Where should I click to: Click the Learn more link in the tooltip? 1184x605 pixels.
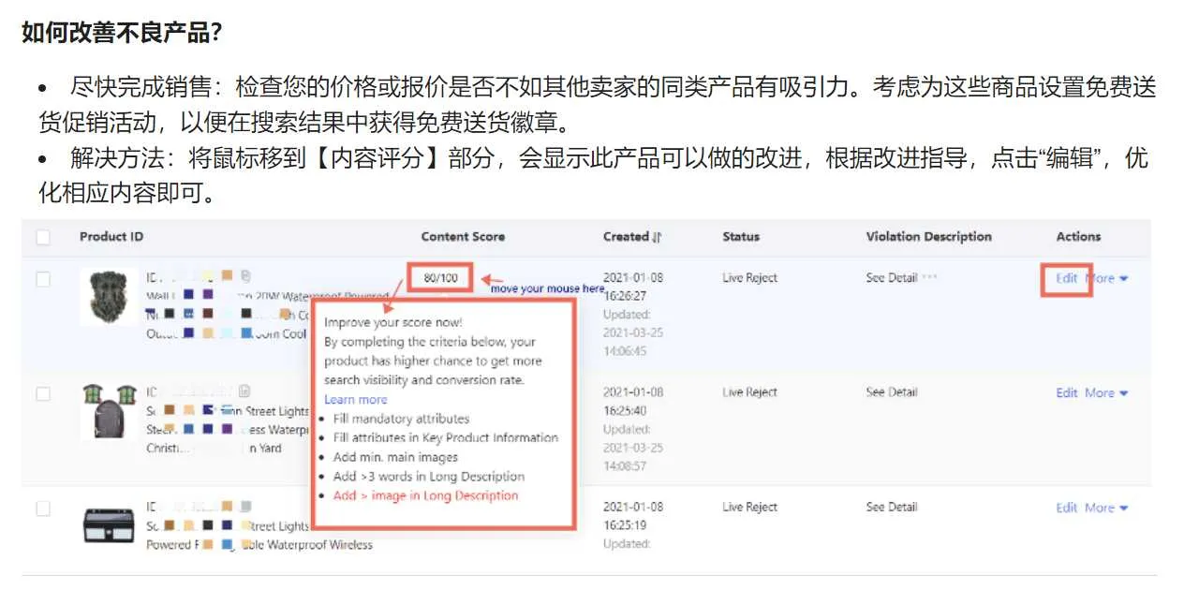tap(354, 399)
